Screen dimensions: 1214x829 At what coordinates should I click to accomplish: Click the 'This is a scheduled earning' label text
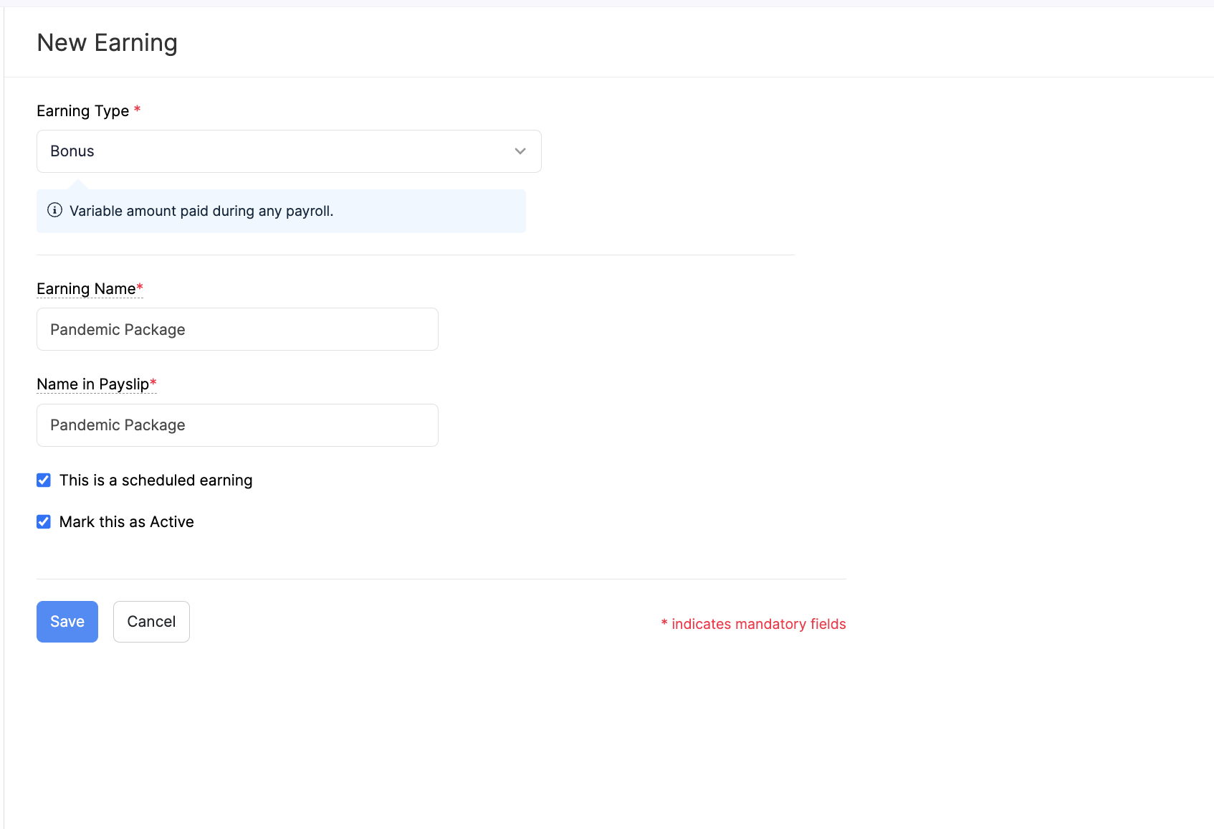156,480
